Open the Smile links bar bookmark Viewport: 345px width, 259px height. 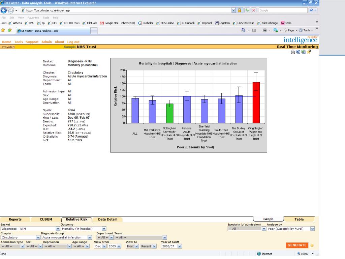(286, 23)
